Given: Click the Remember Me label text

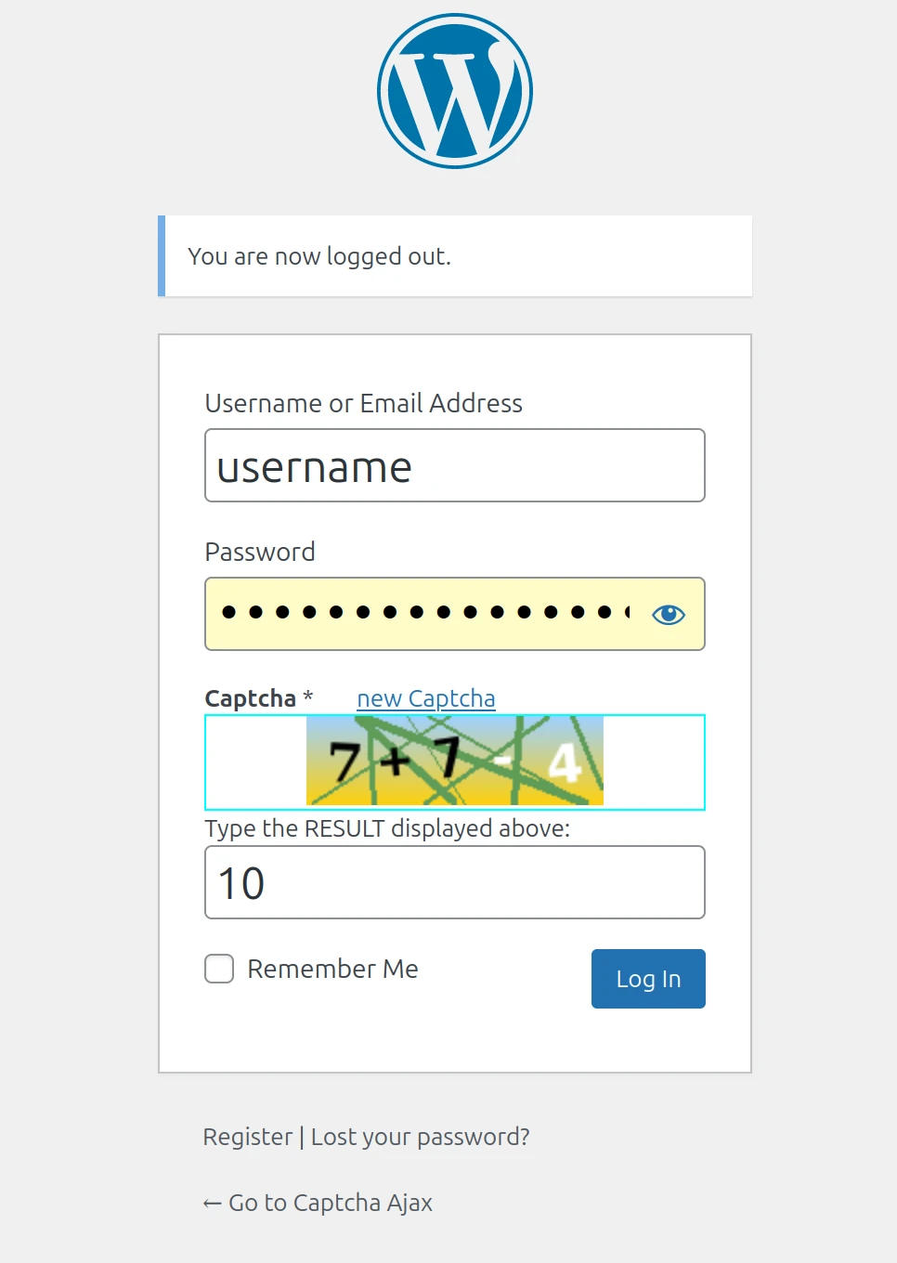Looking at the screenshot, I should pos(332,969).
